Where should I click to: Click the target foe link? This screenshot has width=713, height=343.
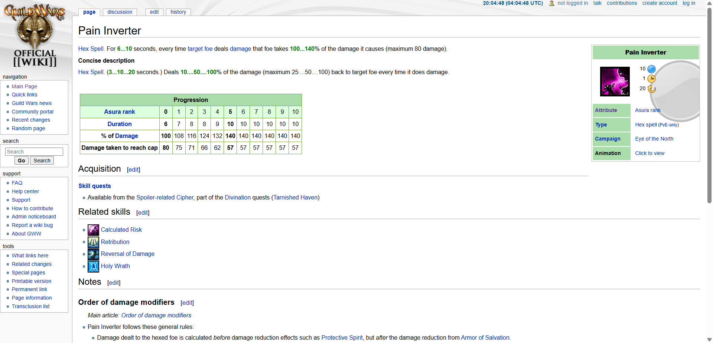(x=200, y=49)
